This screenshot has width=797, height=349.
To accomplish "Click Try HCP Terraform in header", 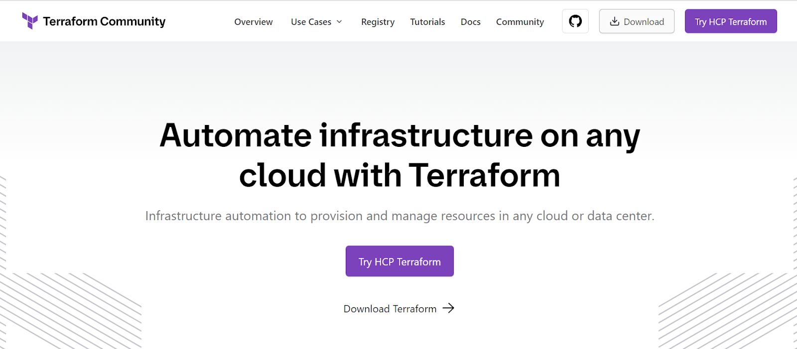I will click(x=731, y=21).
